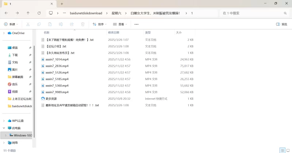Click the Copy icon in the toolbar
The height and width of the screenshot is (153, 292).
point(39,24)
